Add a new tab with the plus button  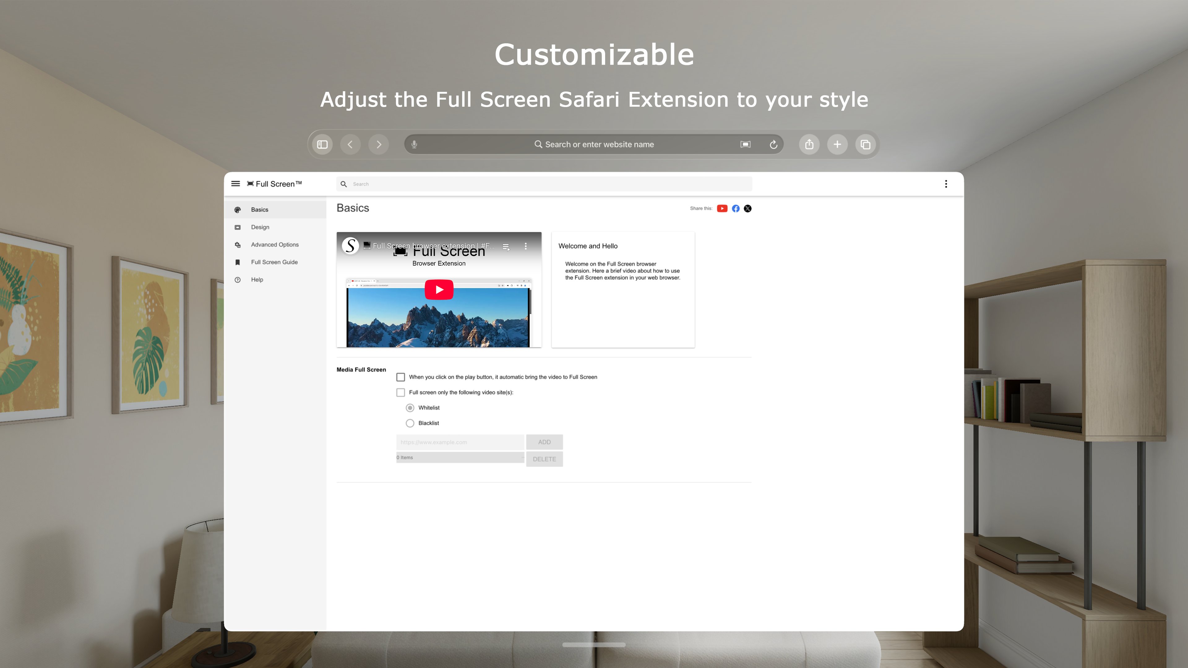(837, 144)
